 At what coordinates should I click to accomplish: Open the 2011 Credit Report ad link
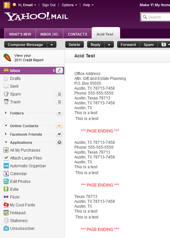[29, 58]
